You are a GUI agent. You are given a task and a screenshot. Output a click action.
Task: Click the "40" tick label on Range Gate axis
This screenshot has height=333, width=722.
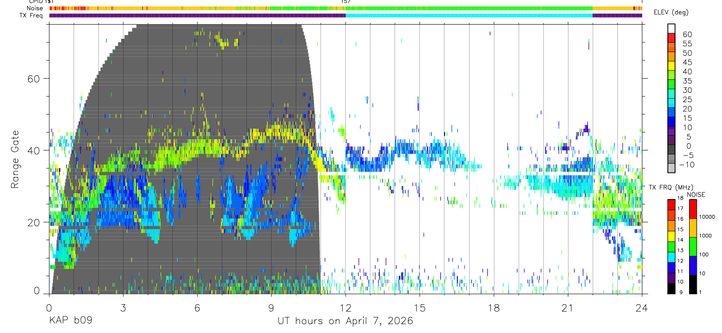(x=35, y=150)
